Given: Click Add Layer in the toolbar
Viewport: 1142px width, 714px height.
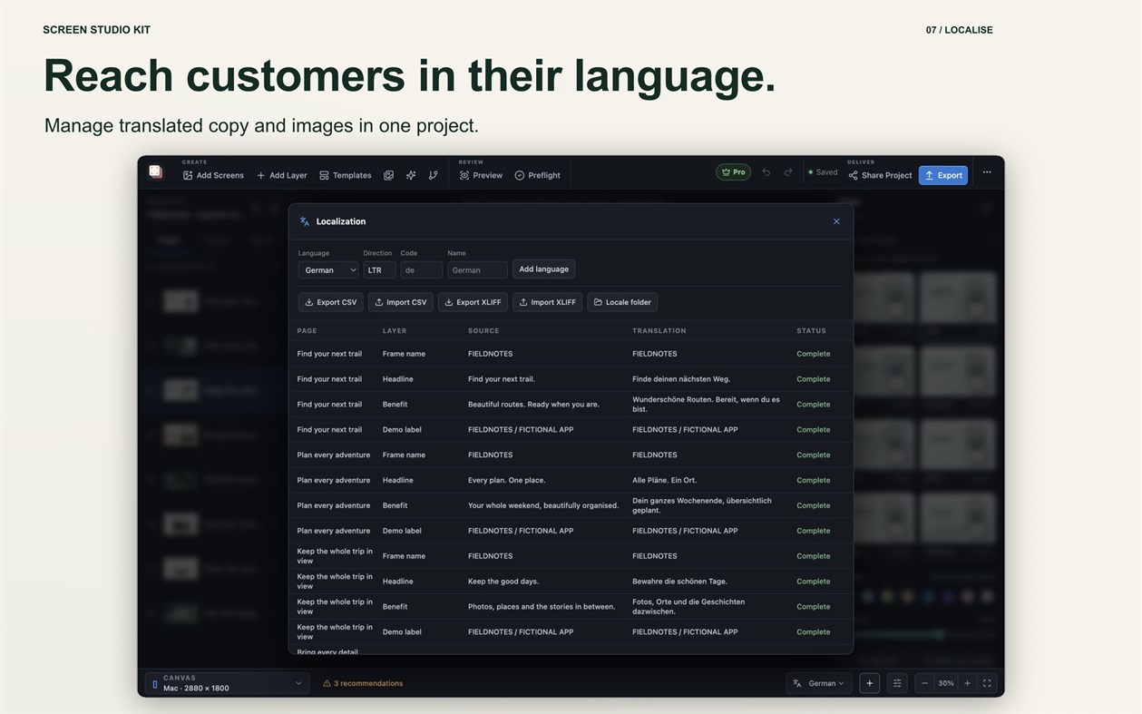Looking at the screenshot, I should 282,175.
